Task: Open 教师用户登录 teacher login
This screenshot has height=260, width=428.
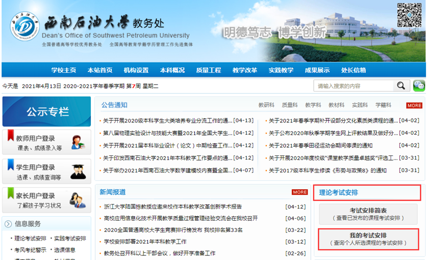Action: coord(46,142)
